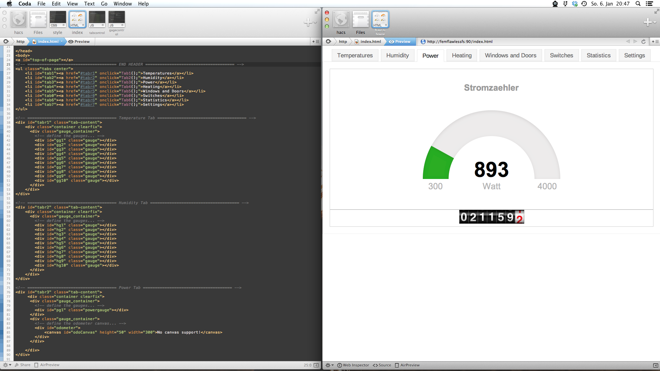
Task: Open the gear action menu in right status bar
Action: point(329,365)
